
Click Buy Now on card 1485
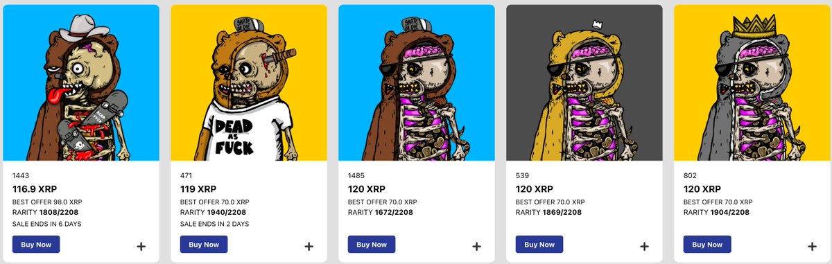coord(372,245)
